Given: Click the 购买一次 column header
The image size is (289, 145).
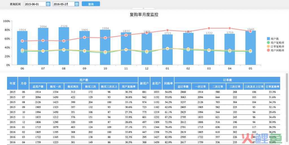Looking at the screenshot, I should point(55,86).
